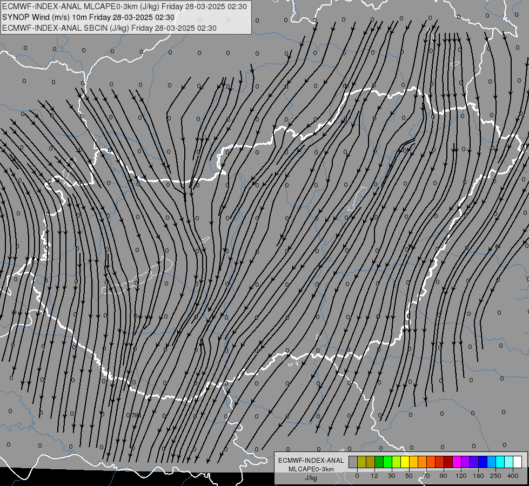Select the dark green legend swatch

pyautogui.click(x=379, y=462)
